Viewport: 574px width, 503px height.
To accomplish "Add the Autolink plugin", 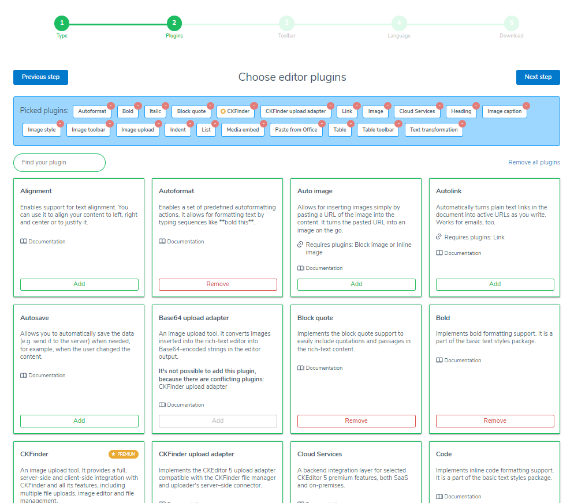I will (495, 284).
